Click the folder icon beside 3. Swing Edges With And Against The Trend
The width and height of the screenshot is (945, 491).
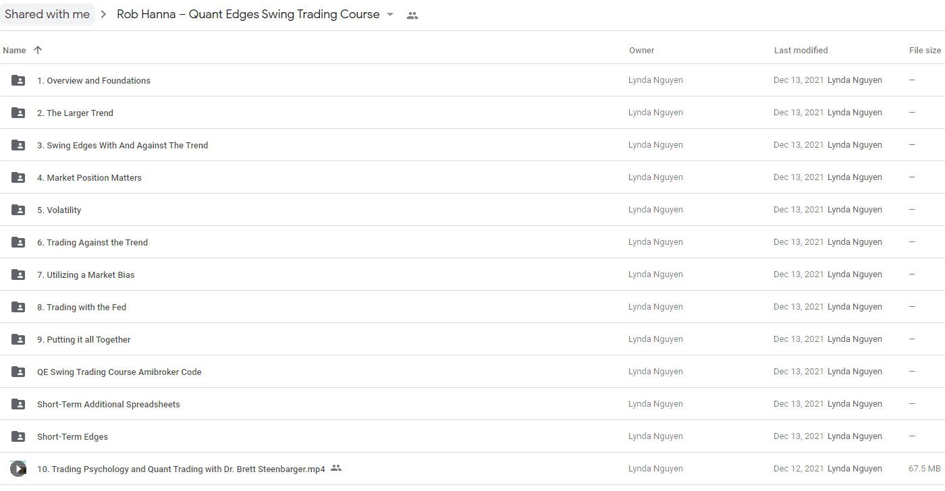coord(18,145)
